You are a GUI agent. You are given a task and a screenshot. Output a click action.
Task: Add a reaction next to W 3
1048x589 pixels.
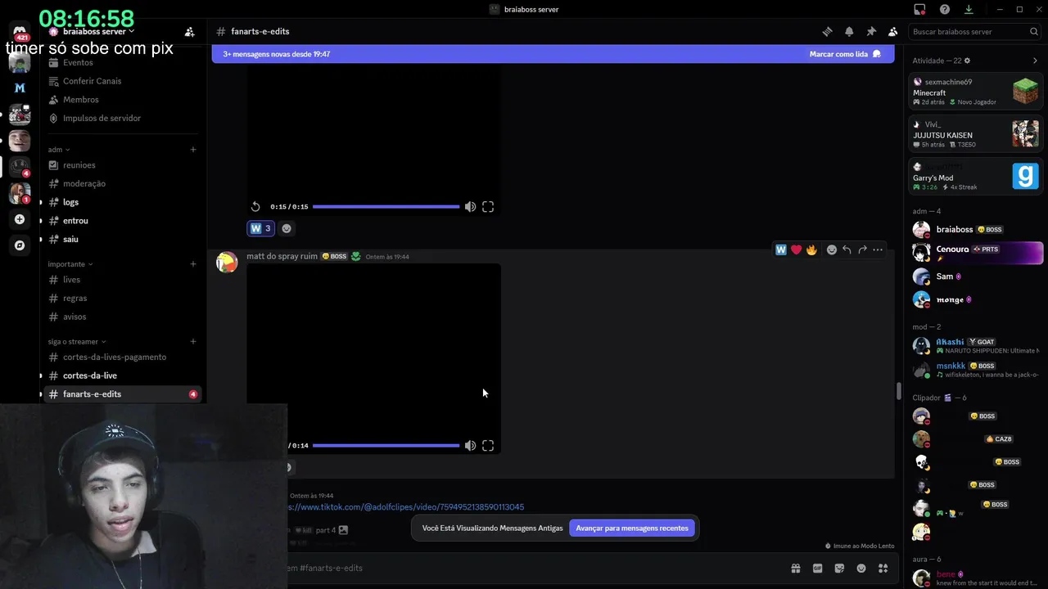coord(287,228)
